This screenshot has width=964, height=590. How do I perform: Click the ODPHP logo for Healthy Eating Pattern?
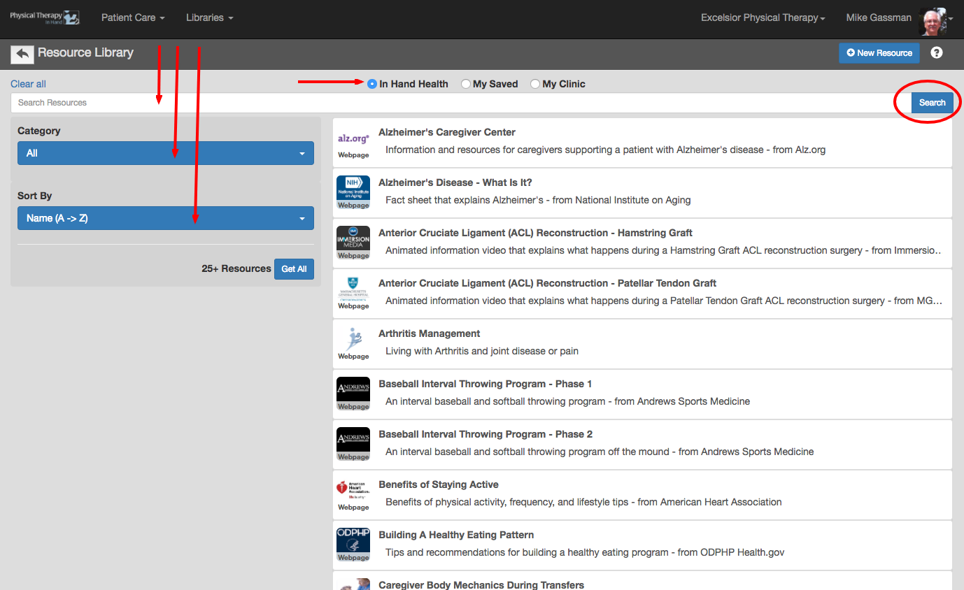click(x=353, y=541)
